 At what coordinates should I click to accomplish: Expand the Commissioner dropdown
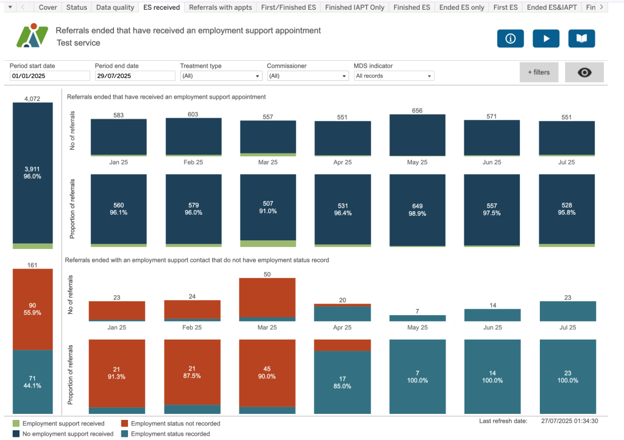(x=307, y=76)
